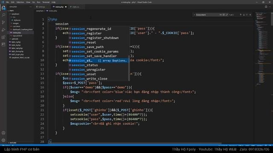Screen dimensions: 273x153
Task: Toggle Use Regular Expression in find widget
Action: [227, 15]
